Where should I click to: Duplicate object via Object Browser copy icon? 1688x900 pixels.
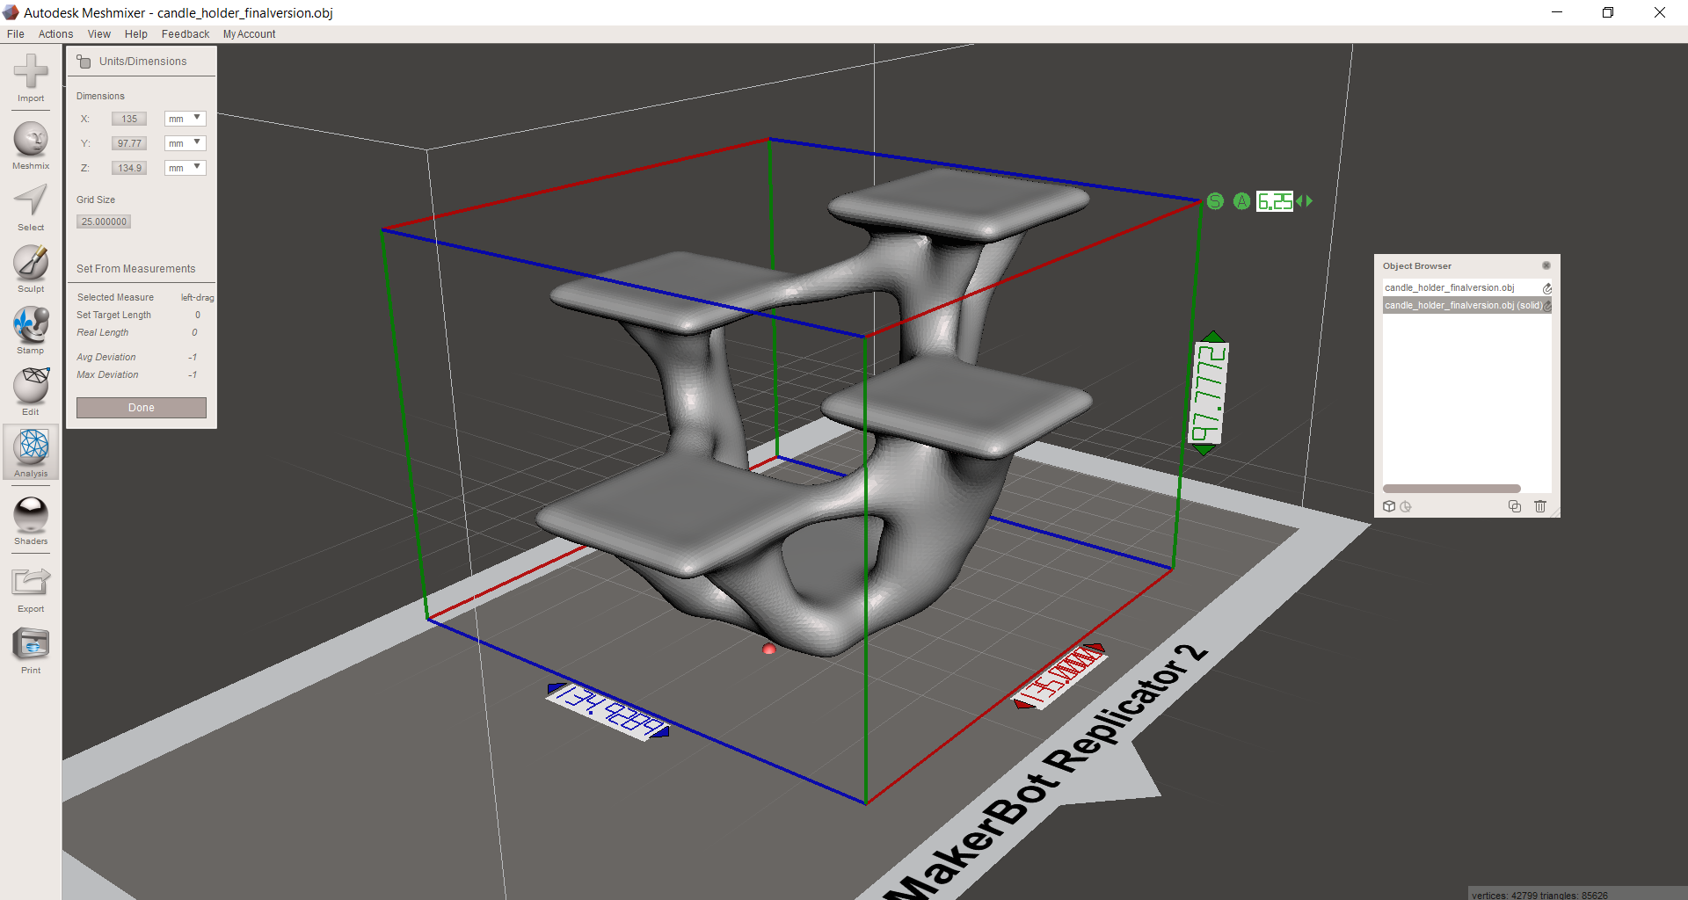pos(1514,506)
